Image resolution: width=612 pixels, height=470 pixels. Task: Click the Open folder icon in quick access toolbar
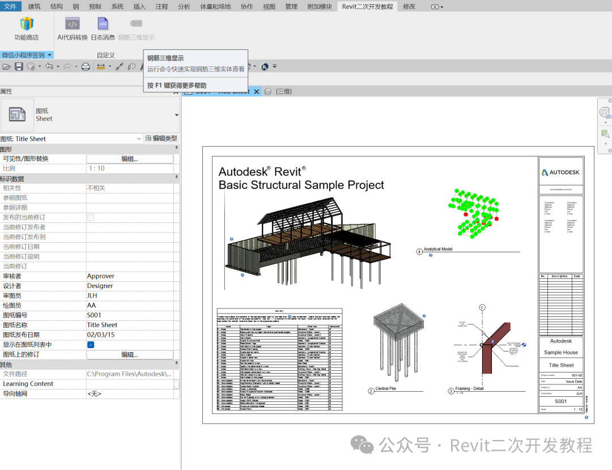[7, 67]
